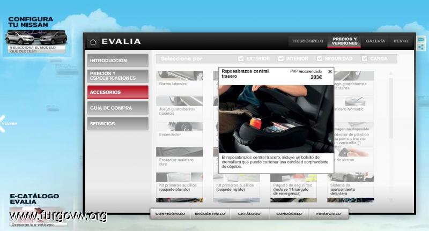429x231 pixels.
Task: Click the Configura tu Nissan car banner
Action: [36, 38]
